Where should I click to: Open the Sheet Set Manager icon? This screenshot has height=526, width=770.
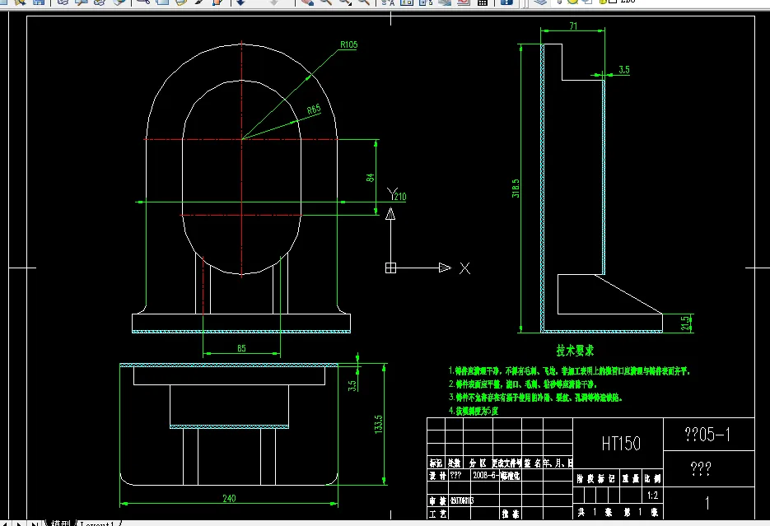coord(445,2)
